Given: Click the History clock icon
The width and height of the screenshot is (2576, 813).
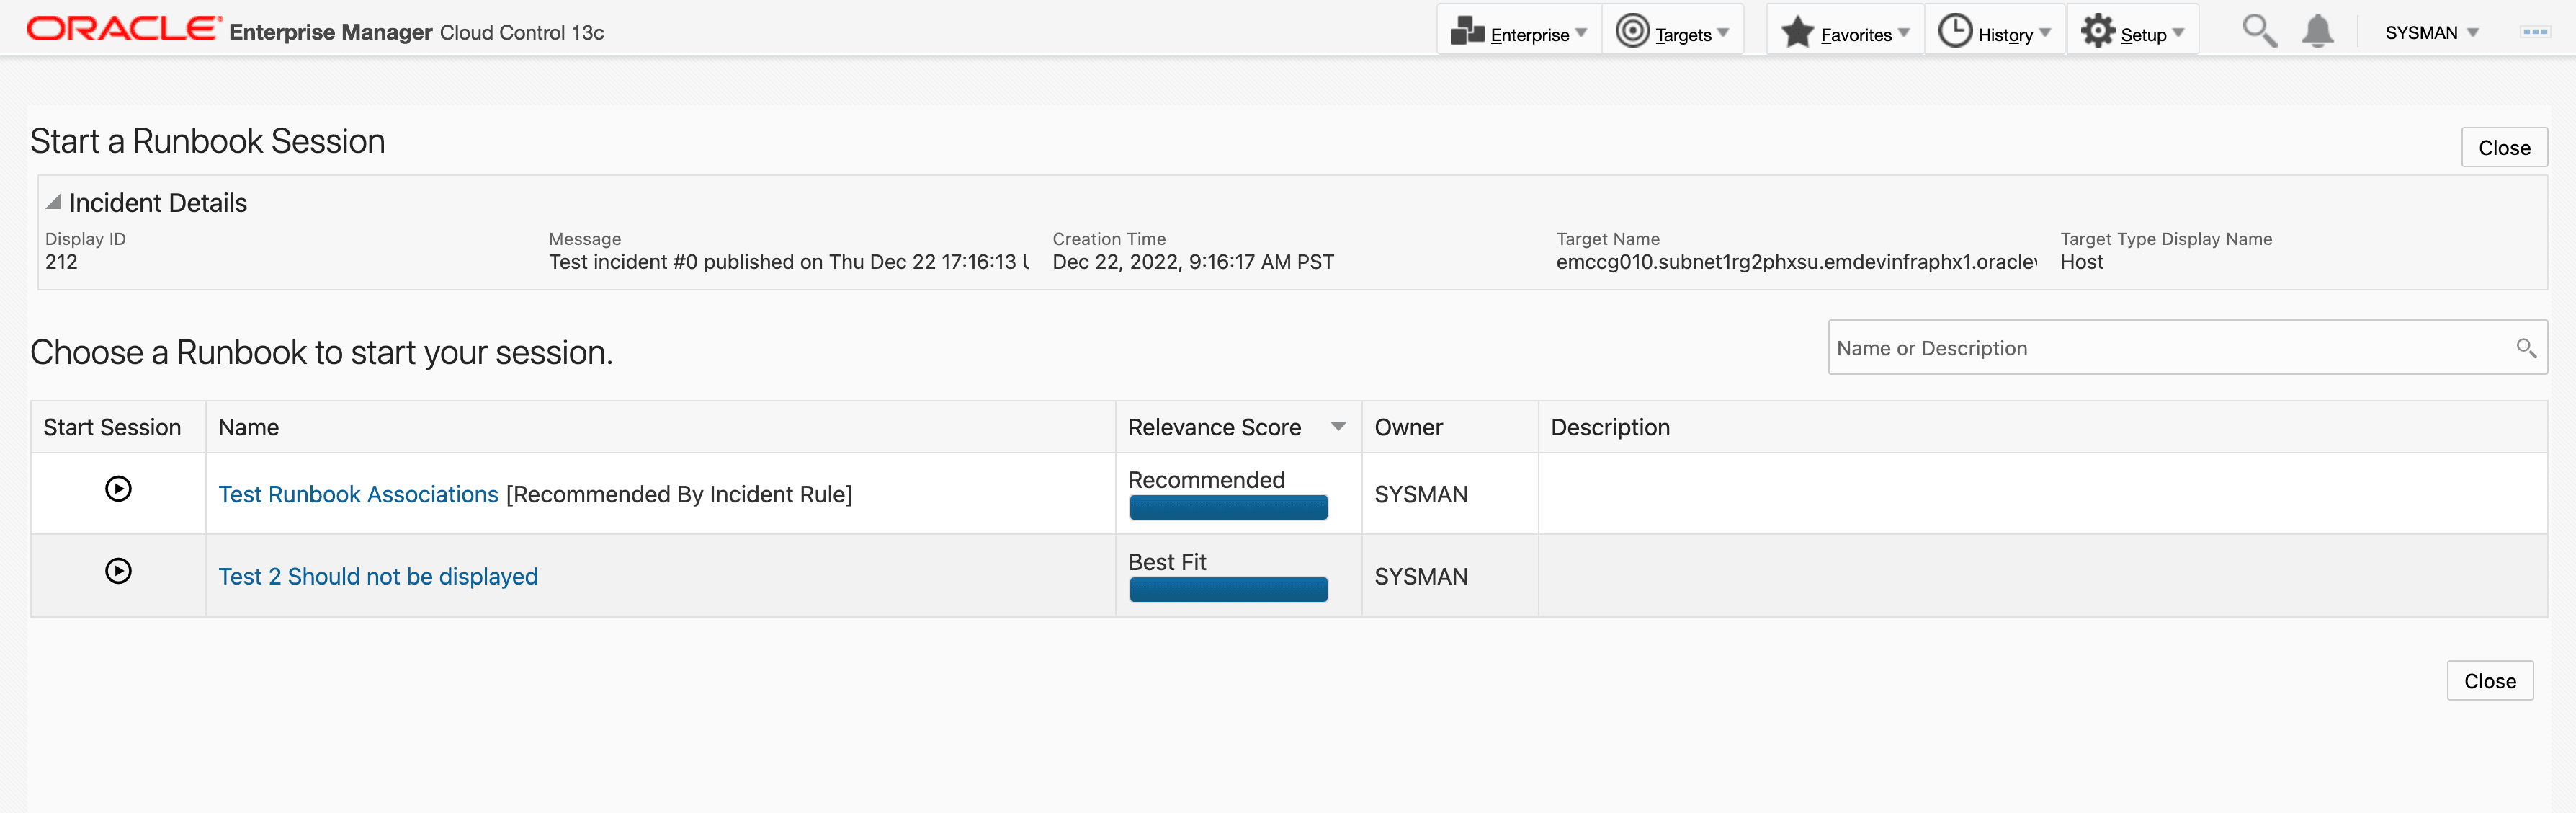Looking at the screenshot, I should (1955, 31).
